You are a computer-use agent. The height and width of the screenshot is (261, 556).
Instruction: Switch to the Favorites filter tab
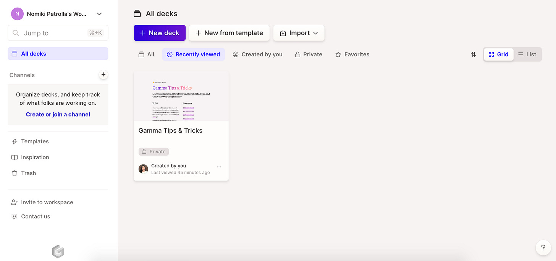[352, 54]
